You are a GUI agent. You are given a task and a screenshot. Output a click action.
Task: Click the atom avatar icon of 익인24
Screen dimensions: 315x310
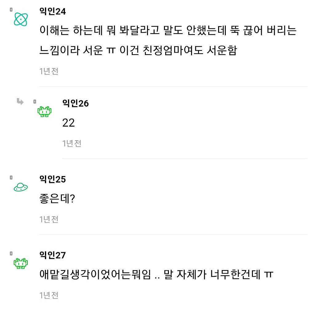coord(21,19)
